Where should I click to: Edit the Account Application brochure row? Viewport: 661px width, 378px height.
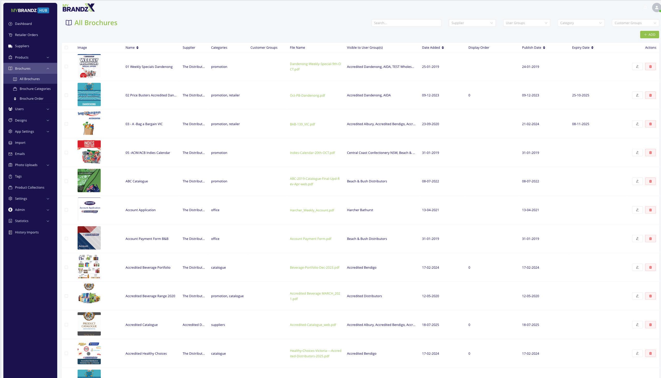637,210
